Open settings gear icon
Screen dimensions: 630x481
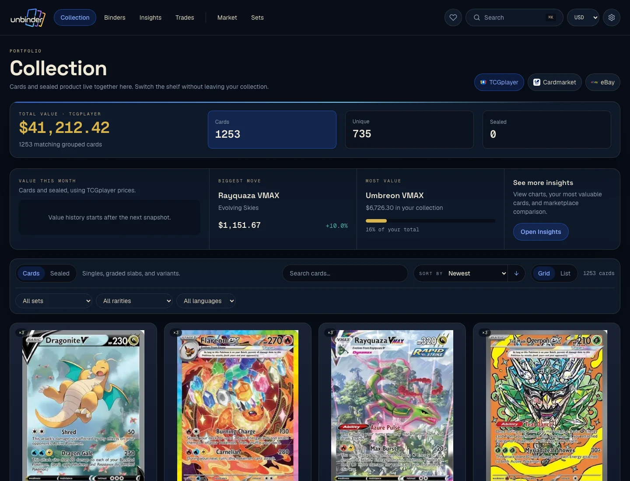[x=612, y=17]
